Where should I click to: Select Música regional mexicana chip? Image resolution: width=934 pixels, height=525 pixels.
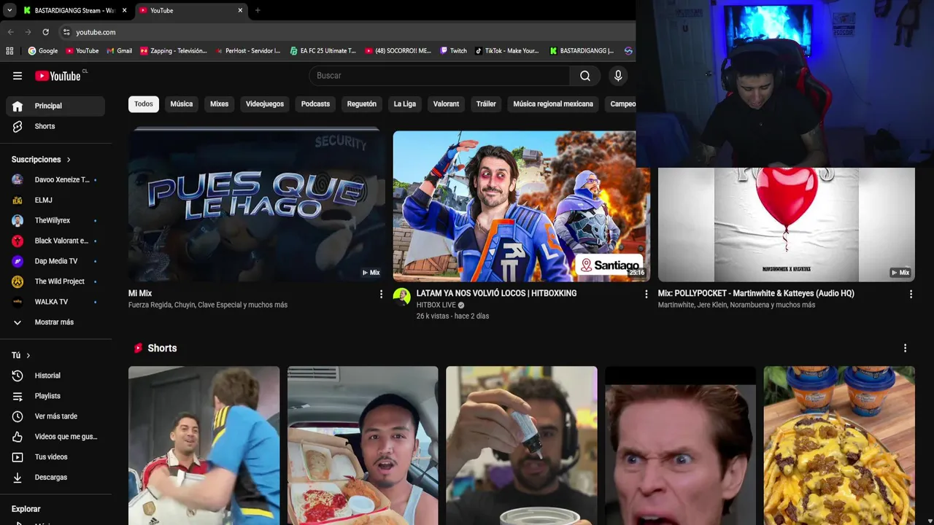tap(553, 104)
